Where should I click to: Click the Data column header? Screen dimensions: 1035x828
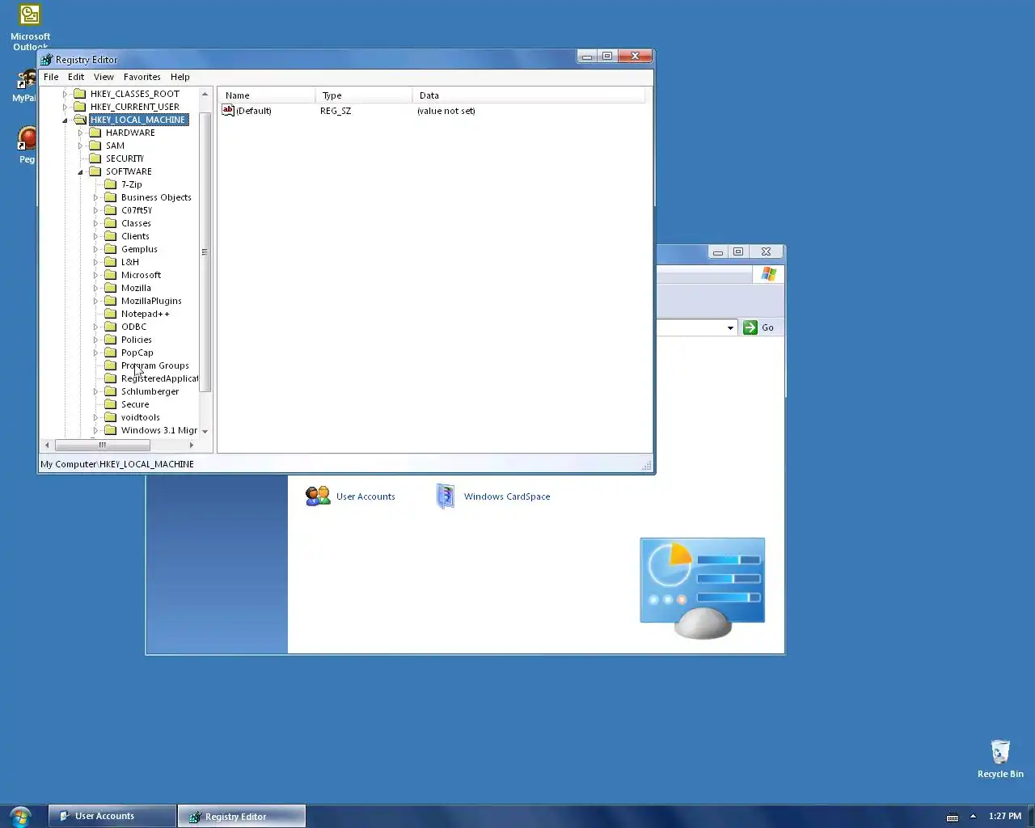pos(530,95)
